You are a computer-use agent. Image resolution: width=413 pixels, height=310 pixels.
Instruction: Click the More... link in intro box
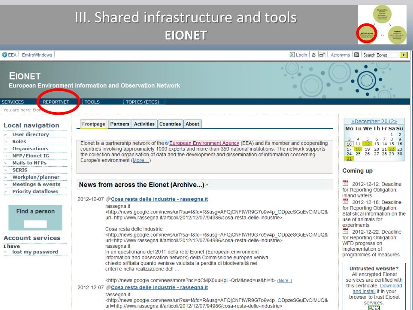[141, 160]
